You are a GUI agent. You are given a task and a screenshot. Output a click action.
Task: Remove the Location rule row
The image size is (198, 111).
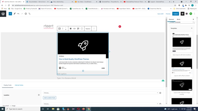(x=160, y=93)
